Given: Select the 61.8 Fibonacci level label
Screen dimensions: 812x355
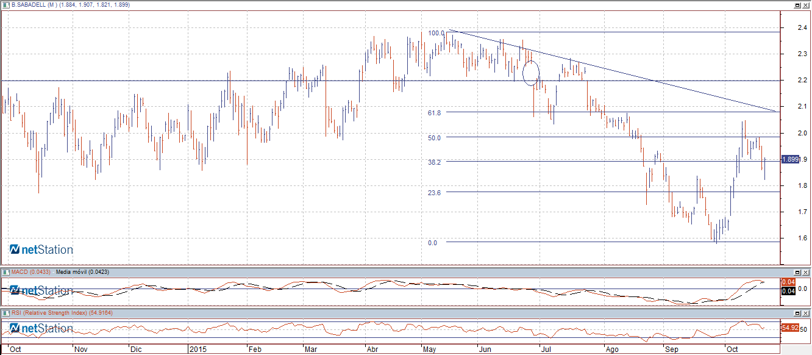Looking at the screenshot, I should [x=434, y=113].
